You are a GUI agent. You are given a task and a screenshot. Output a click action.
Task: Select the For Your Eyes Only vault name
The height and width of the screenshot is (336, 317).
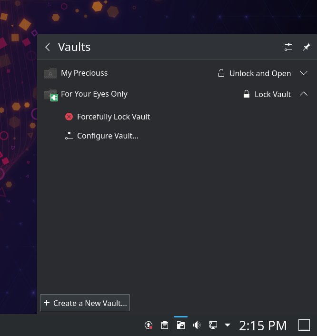(x=94, y=94)
